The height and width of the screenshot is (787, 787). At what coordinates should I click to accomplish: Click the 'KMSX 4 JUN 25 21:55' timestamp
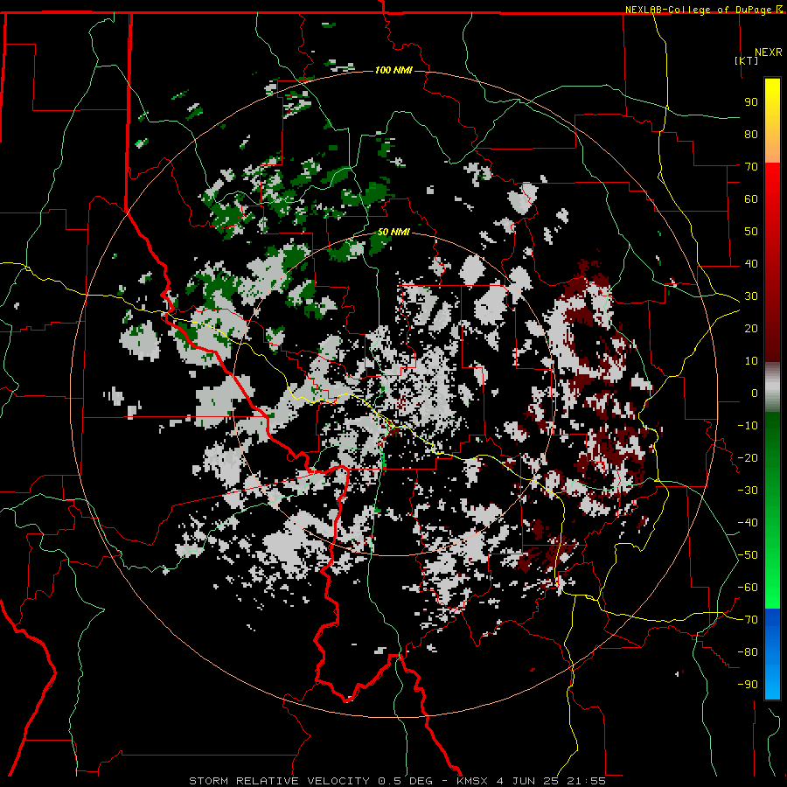click(x=531, y=781)
